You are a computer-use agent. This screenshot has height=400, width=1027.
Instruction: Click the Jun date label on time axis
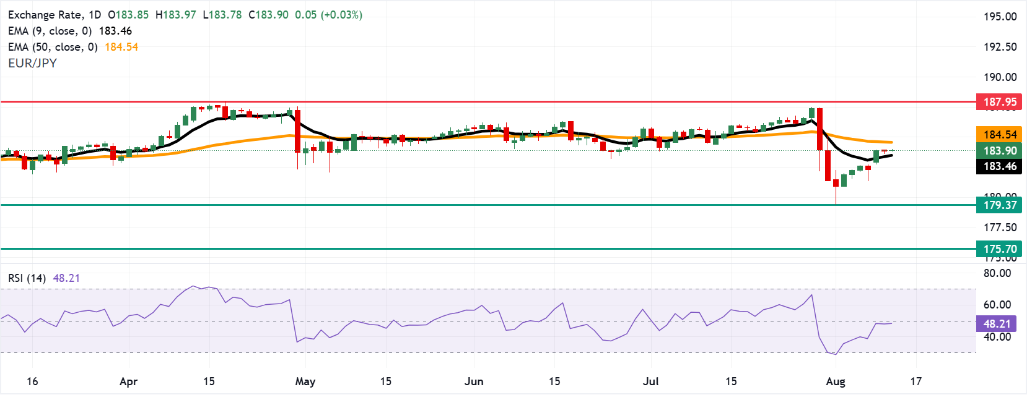(x=474, y=381)
